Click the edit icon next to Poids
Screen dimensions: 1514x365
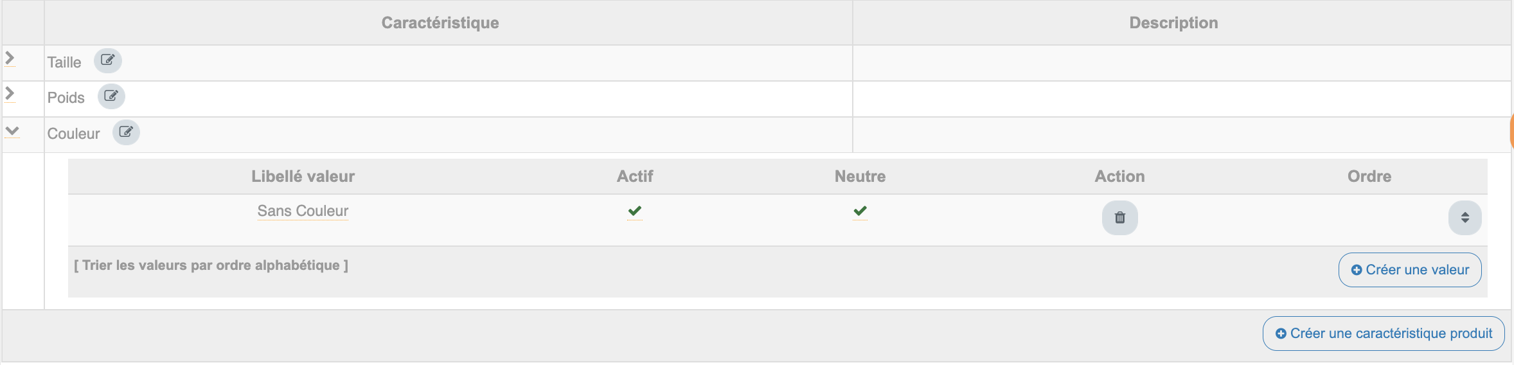[x=111, y=96]
